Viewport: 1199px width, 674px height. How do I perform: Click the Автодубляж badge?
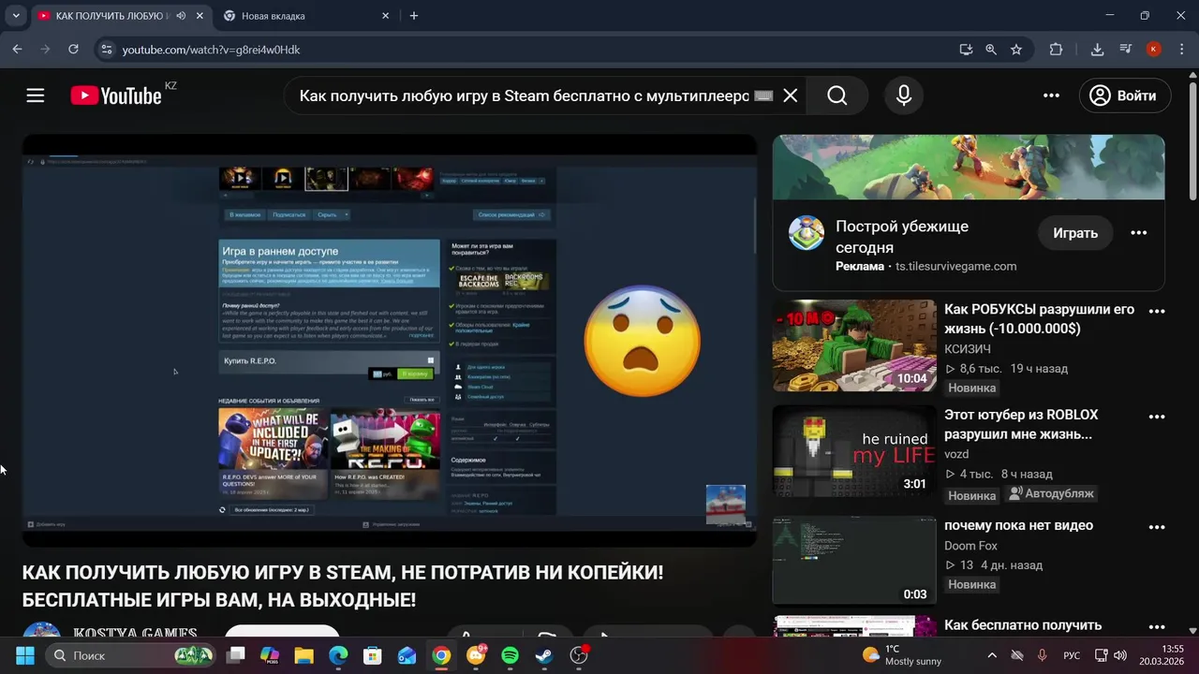(1051, 493)
